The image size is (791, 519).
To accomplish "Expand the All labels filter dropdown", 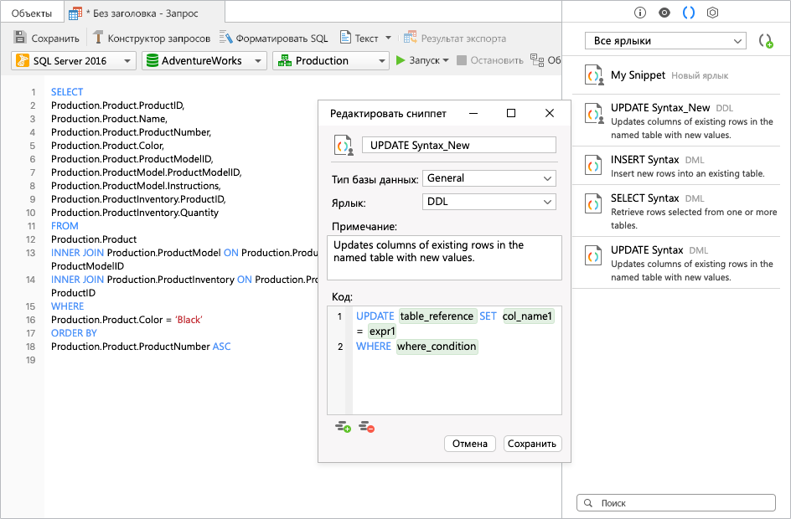I will point(665,41).
